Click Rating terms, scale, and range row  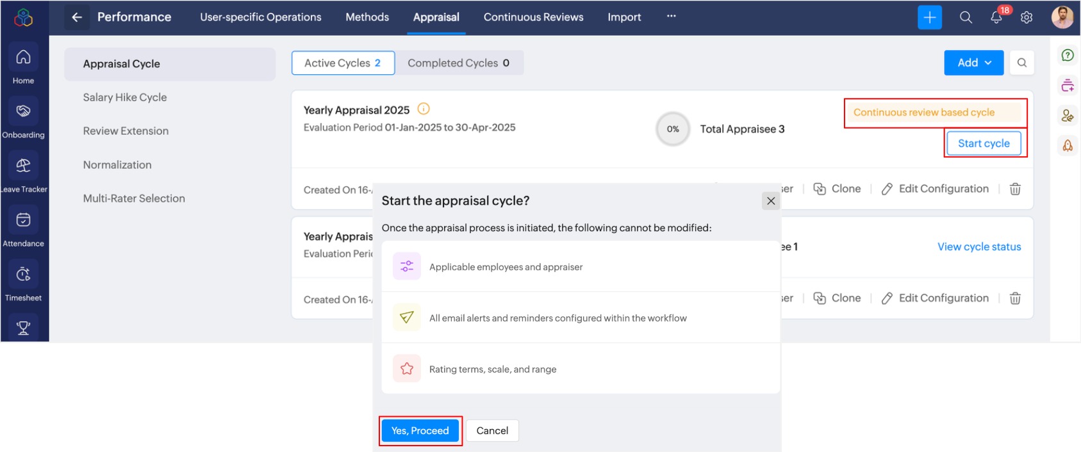(x=581, y=369)
